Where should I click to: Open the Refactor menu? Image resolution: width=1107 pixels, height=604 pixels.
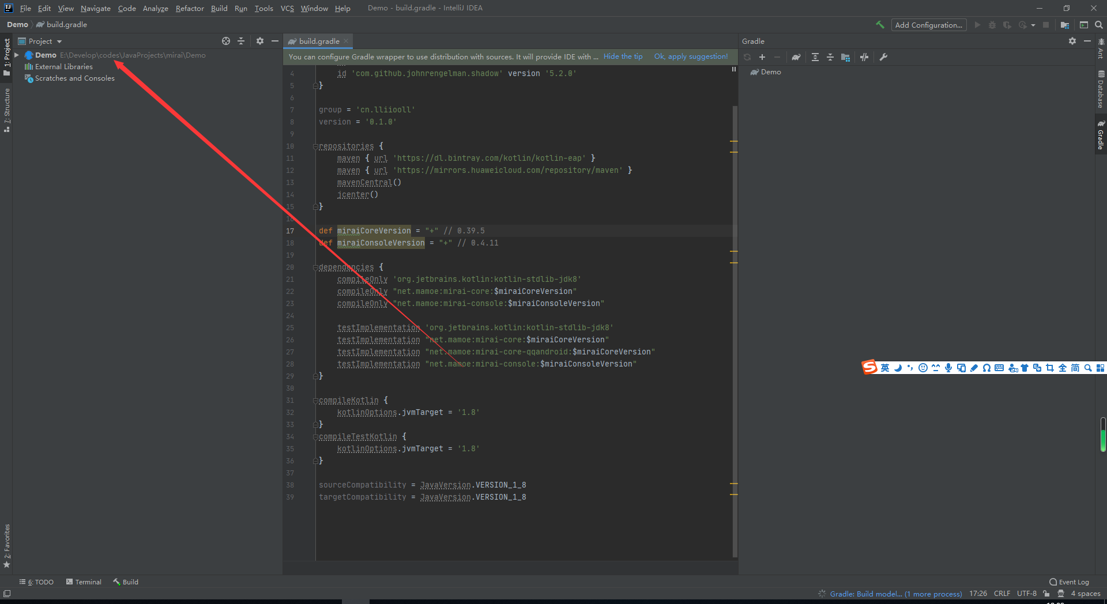click(x=190, y=8)
